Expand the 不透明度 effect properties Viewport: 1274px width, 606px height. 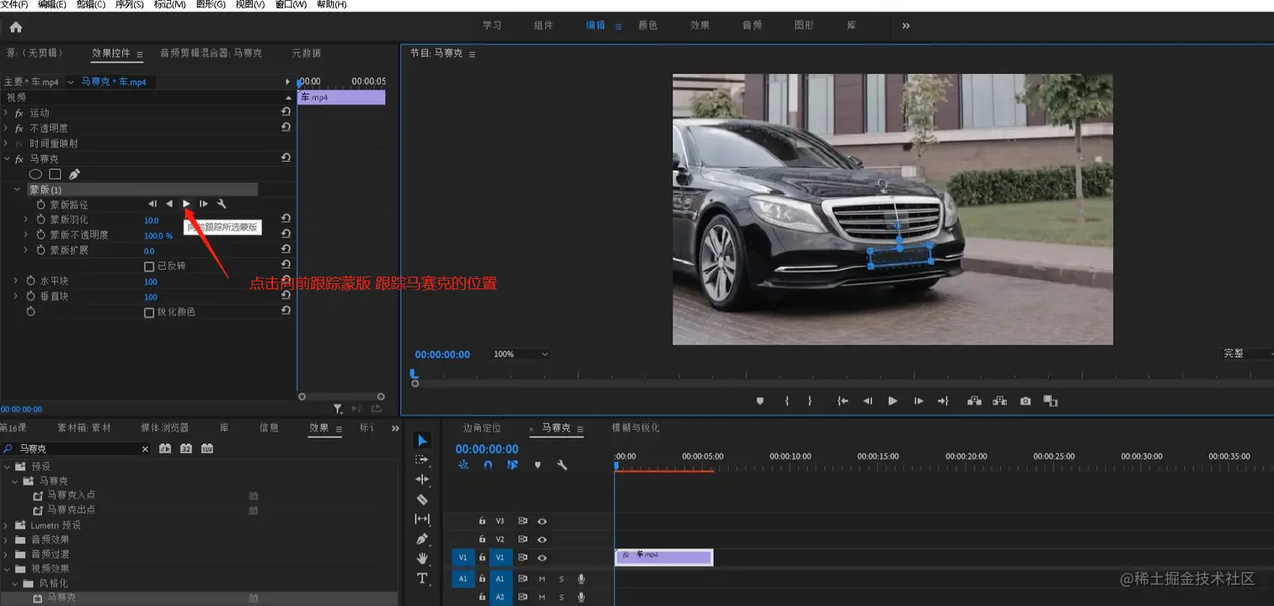click(6, 128)
